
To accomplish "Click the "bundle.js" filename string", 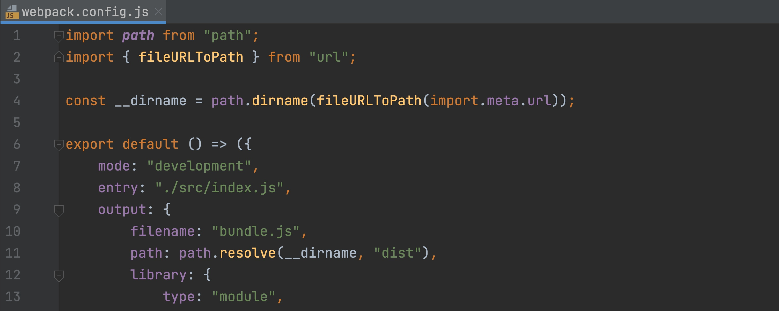I will [x=256, y=231].
